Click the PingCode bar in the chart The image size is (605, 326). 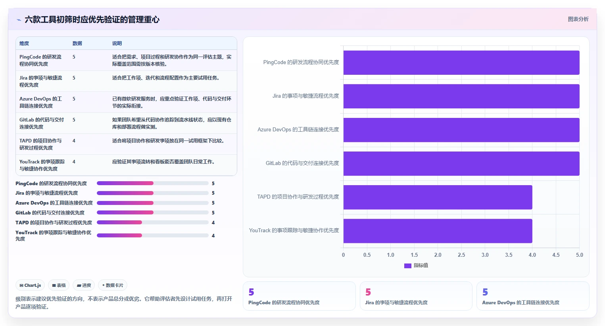[461, 63]
